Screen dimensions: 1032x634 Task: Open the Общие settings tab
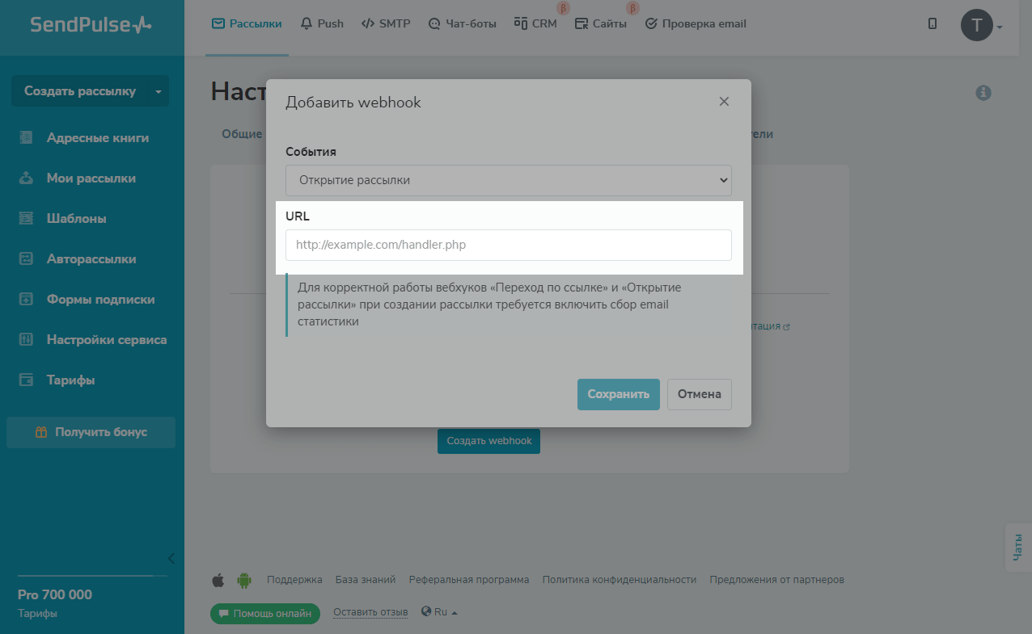(x=242, y=134)
